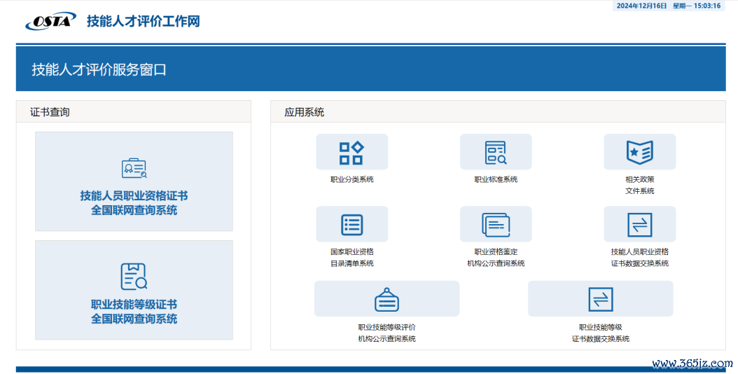The image size is (738, 374).
Task: Open the 职业分类系统 grid icon
Action: (351, 152)
